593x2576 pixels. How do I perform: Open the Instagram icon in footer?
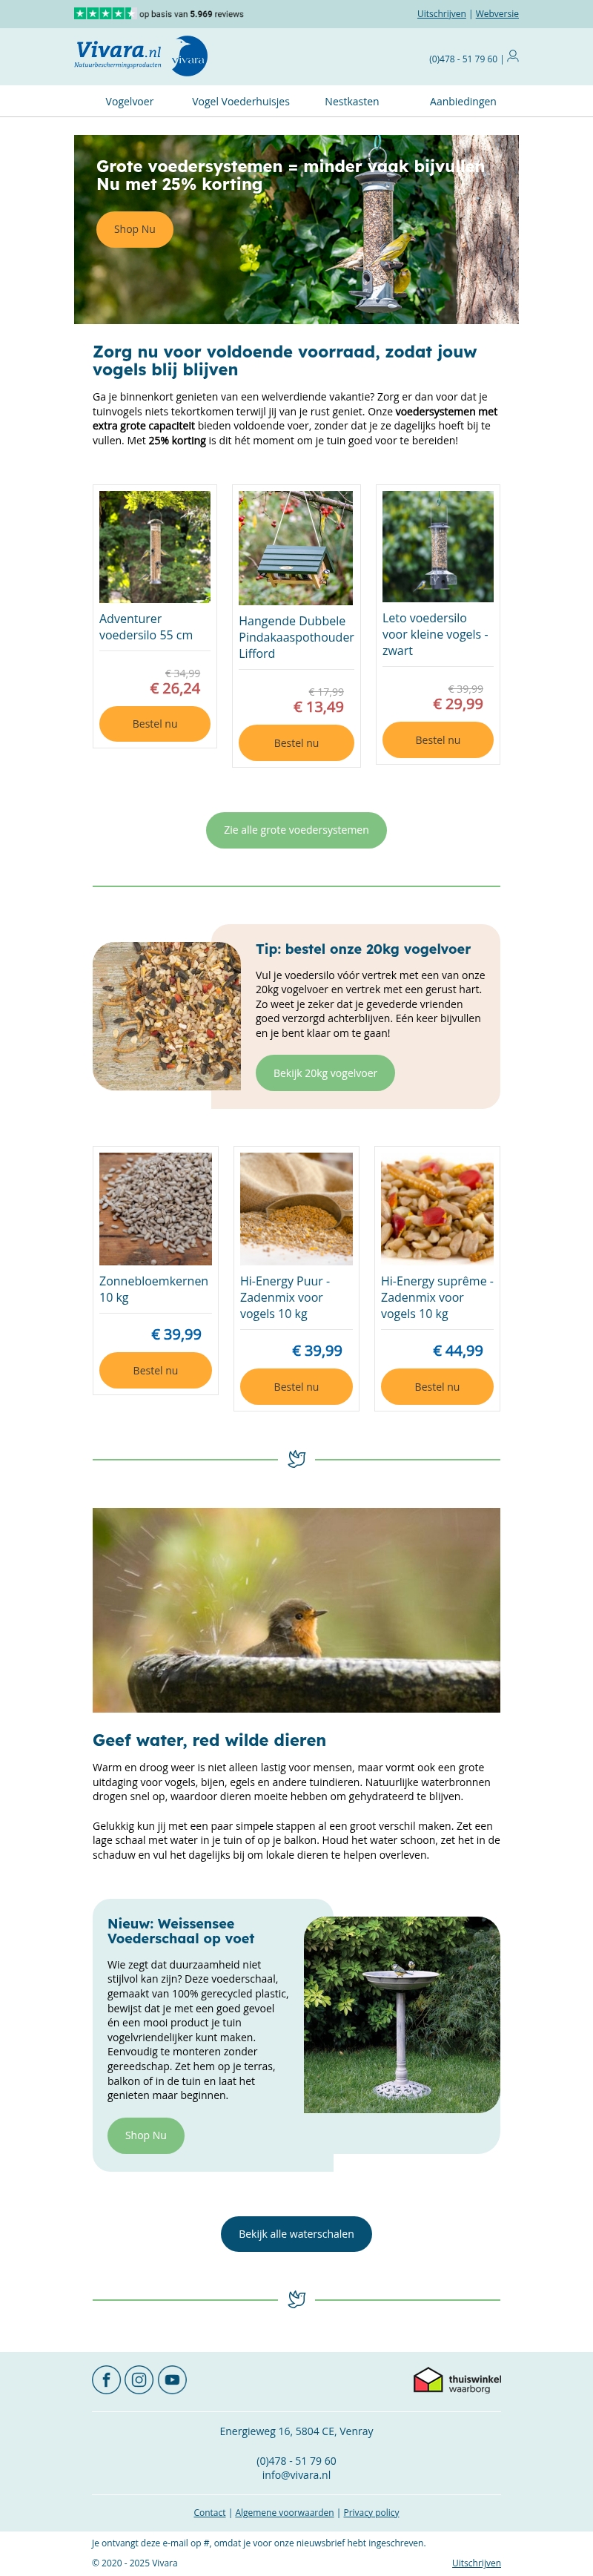click(139, 2379)
